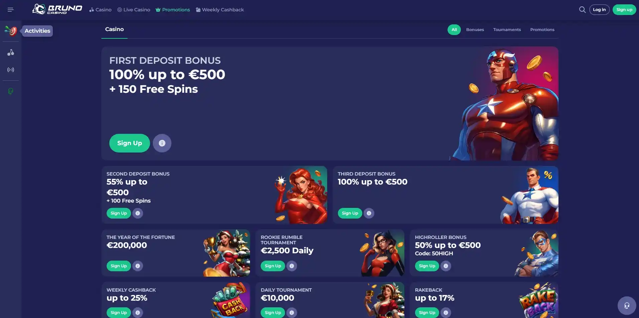The height and width of the screenshot is (318, 639).
Task: Open the floating live chat support button
Action: pos(627,305)
